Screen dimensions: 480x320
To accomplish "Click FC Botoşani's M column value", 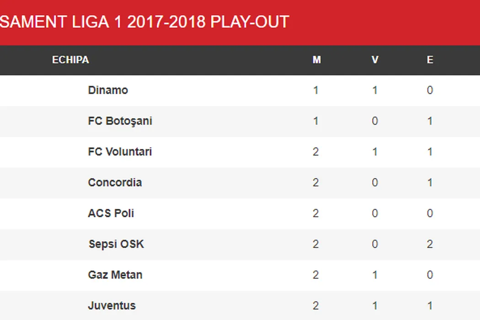I will [316, 121].
